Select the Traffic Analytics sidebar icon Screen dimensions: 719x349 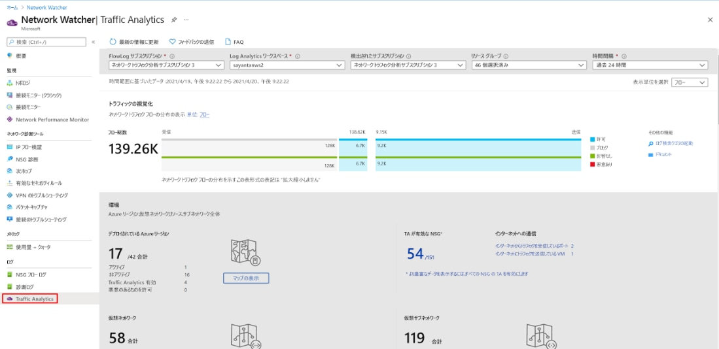click(x=10, y=299)
